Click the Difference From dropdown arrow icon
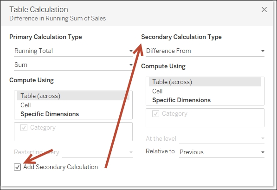The height and width of the screenshot is (190, 277). [x=263, y=51]
